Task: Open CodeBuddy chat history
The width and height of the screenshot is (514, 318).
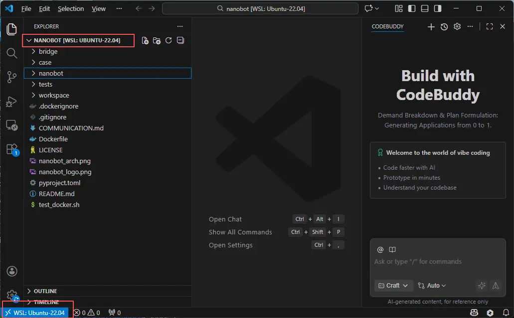Action: [444, 27]
